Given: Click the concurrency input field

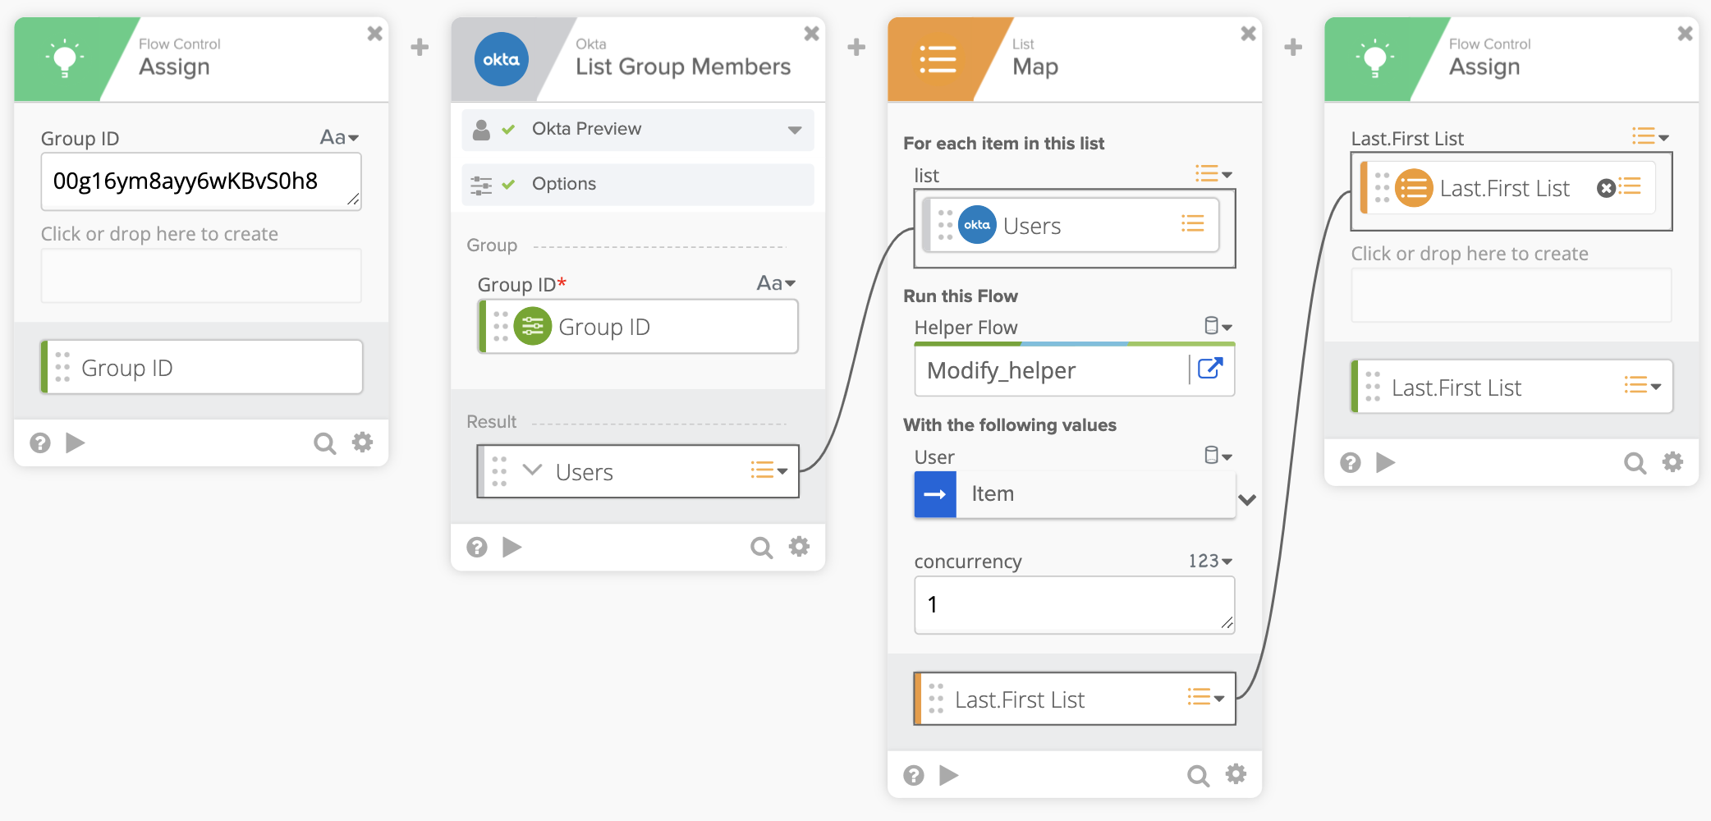Looking at the screenshot, I should (1073, 605).
